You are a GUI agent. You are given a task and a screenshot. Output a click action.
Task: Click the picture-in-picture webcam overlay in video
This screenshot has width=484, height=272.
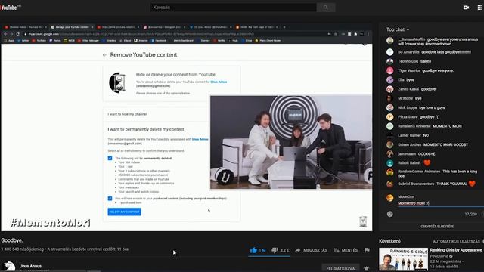tap(291, 142)
